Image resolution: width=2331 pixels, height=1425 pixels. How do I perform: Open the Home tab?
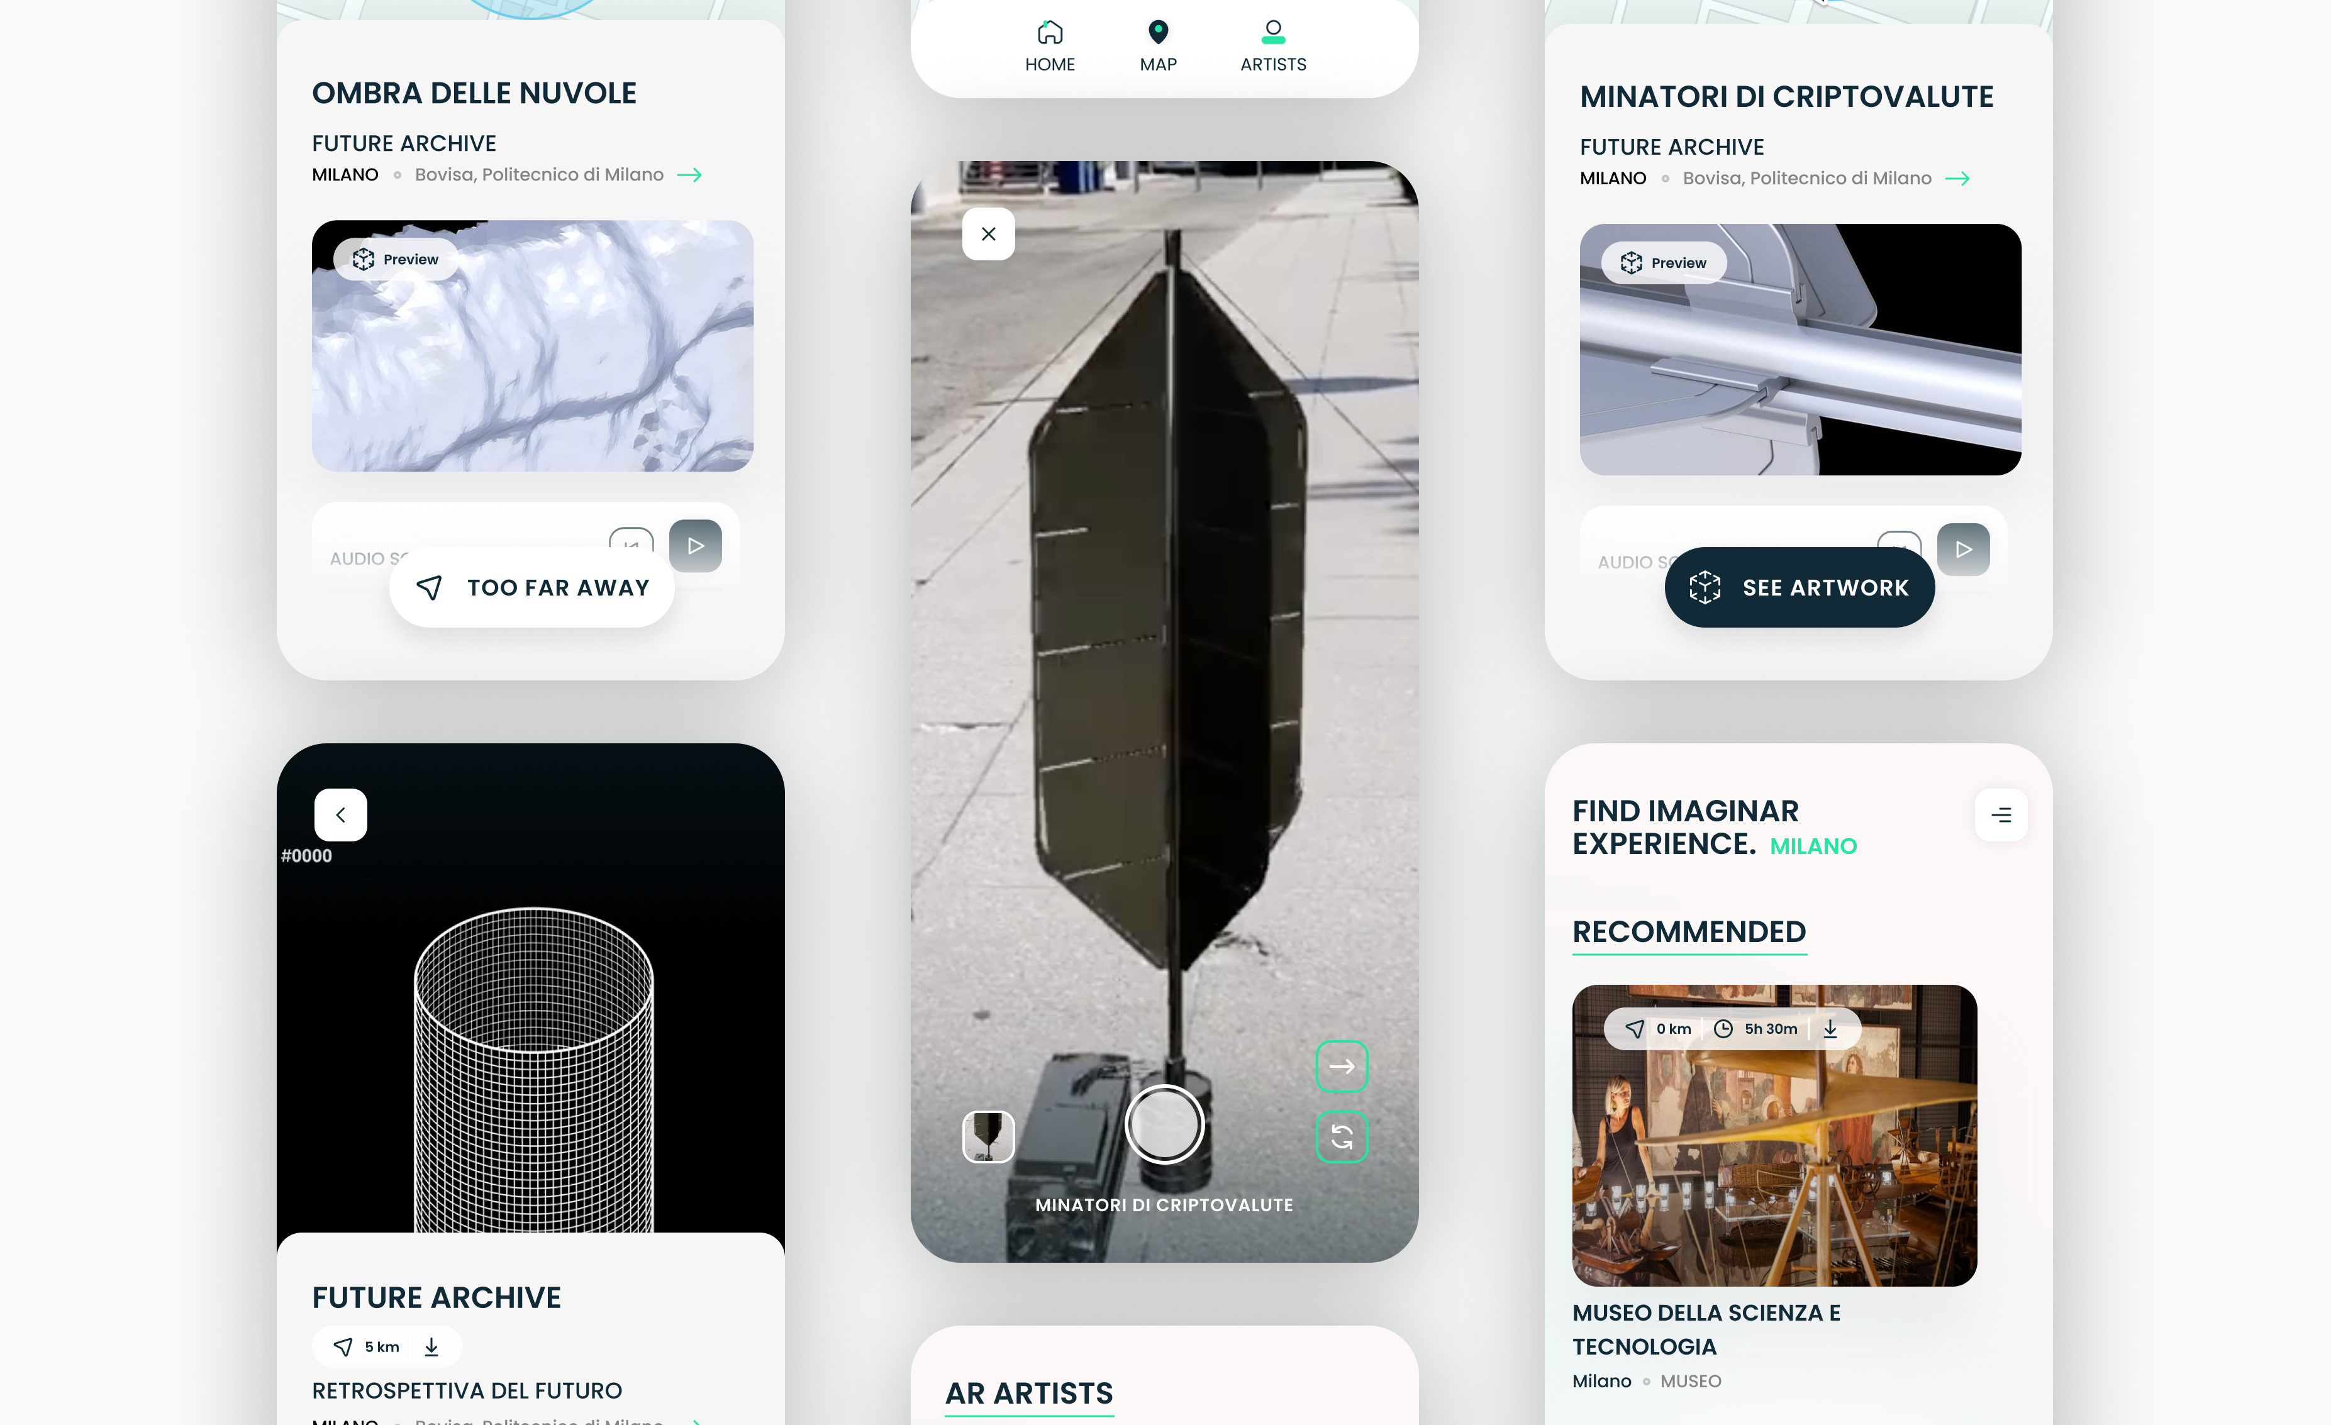point(1049,47)
